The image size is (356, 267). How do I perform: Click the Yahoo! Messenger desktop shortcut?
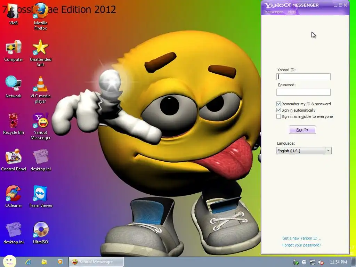(x=40, y=126)
